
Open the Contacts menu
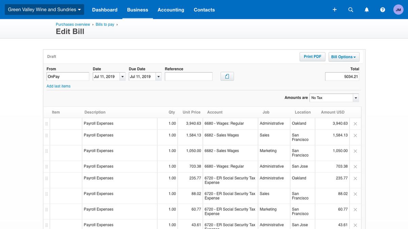coord(204,10)
